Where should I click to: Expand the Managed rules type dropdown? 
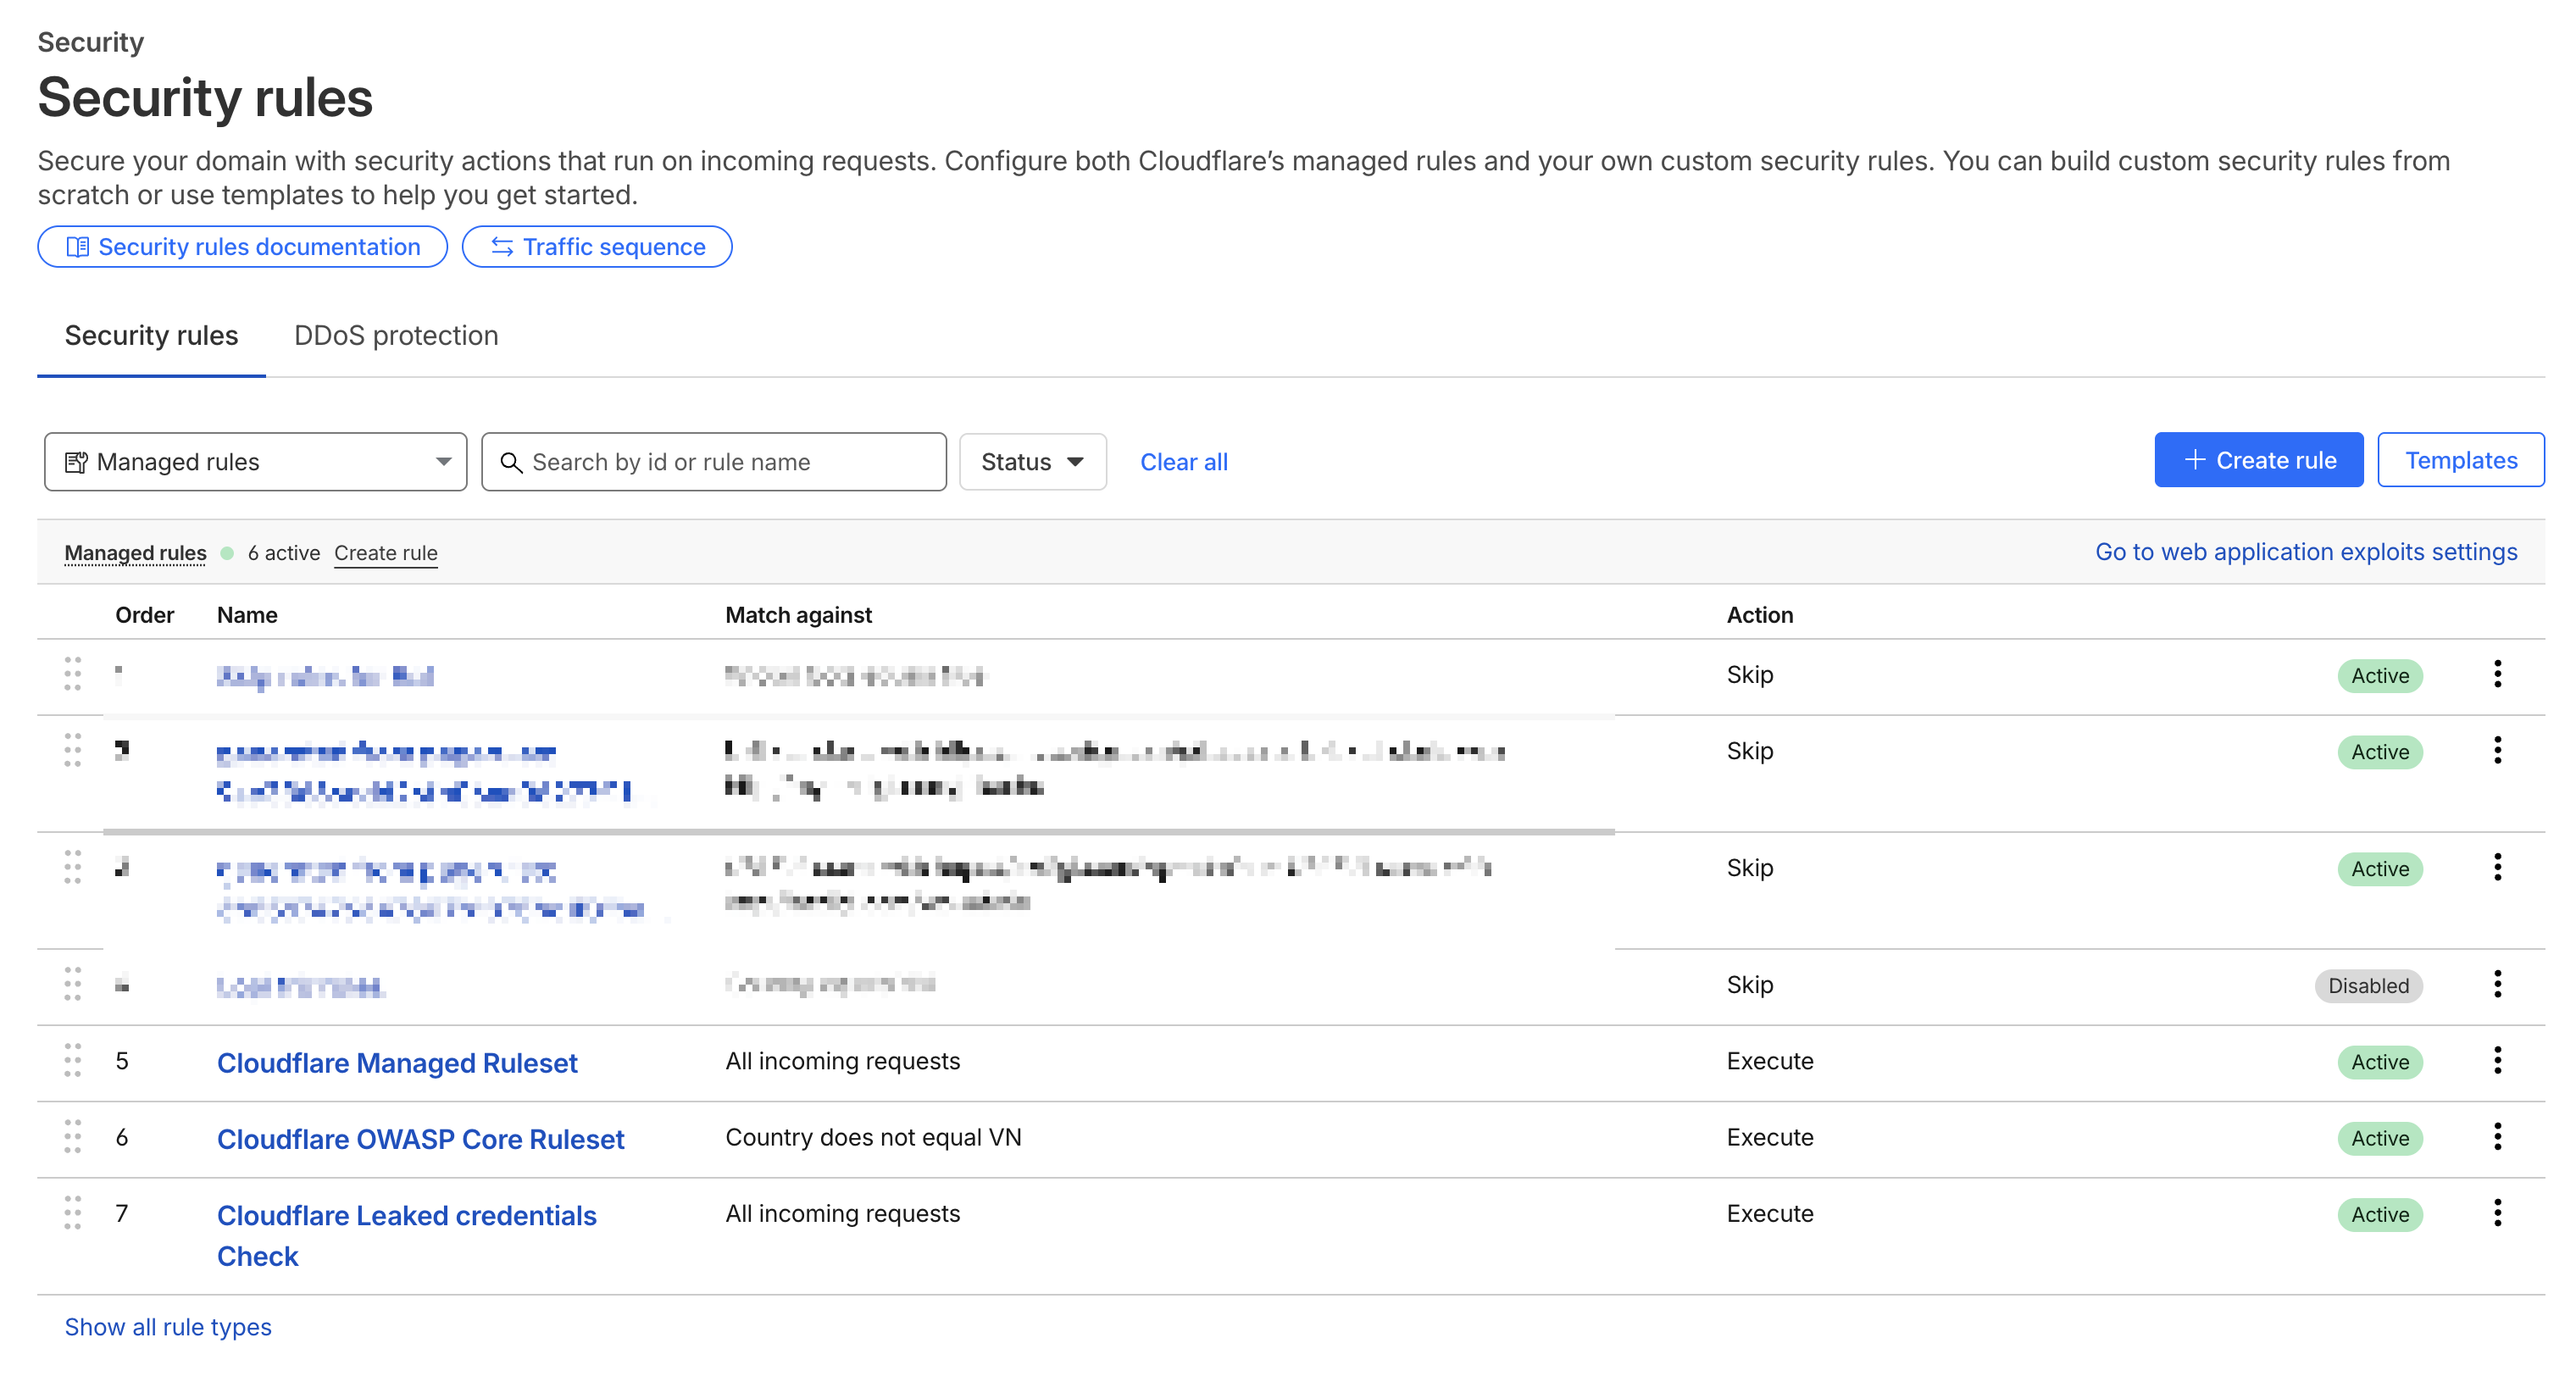pos(255,462)
